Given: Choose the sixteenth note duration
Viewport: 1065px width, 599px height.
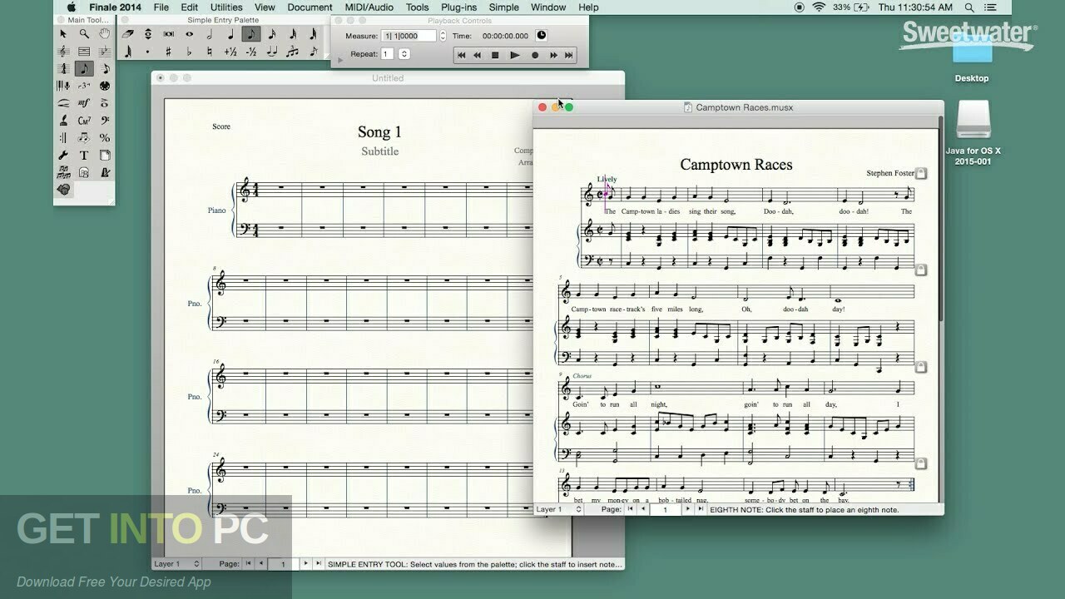Looking at the screenshot, I should click(271, 34).
